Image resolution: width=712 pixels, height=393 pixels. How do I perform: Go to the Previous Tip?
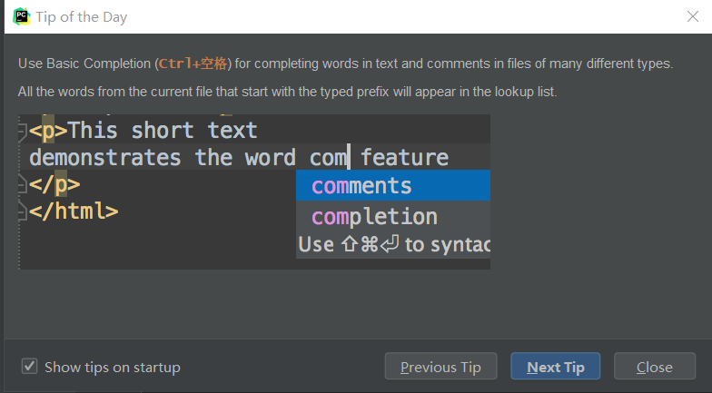point(440,367)
